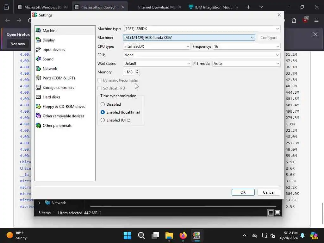Click the Windows Start button on taskbar

(127, 235)
